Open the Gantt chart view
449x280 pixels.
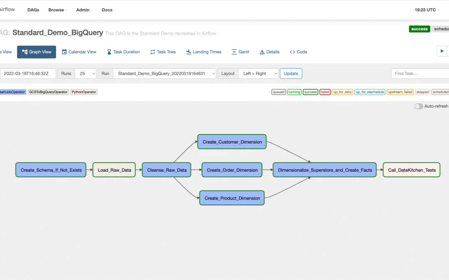click(x=240, y=52)
